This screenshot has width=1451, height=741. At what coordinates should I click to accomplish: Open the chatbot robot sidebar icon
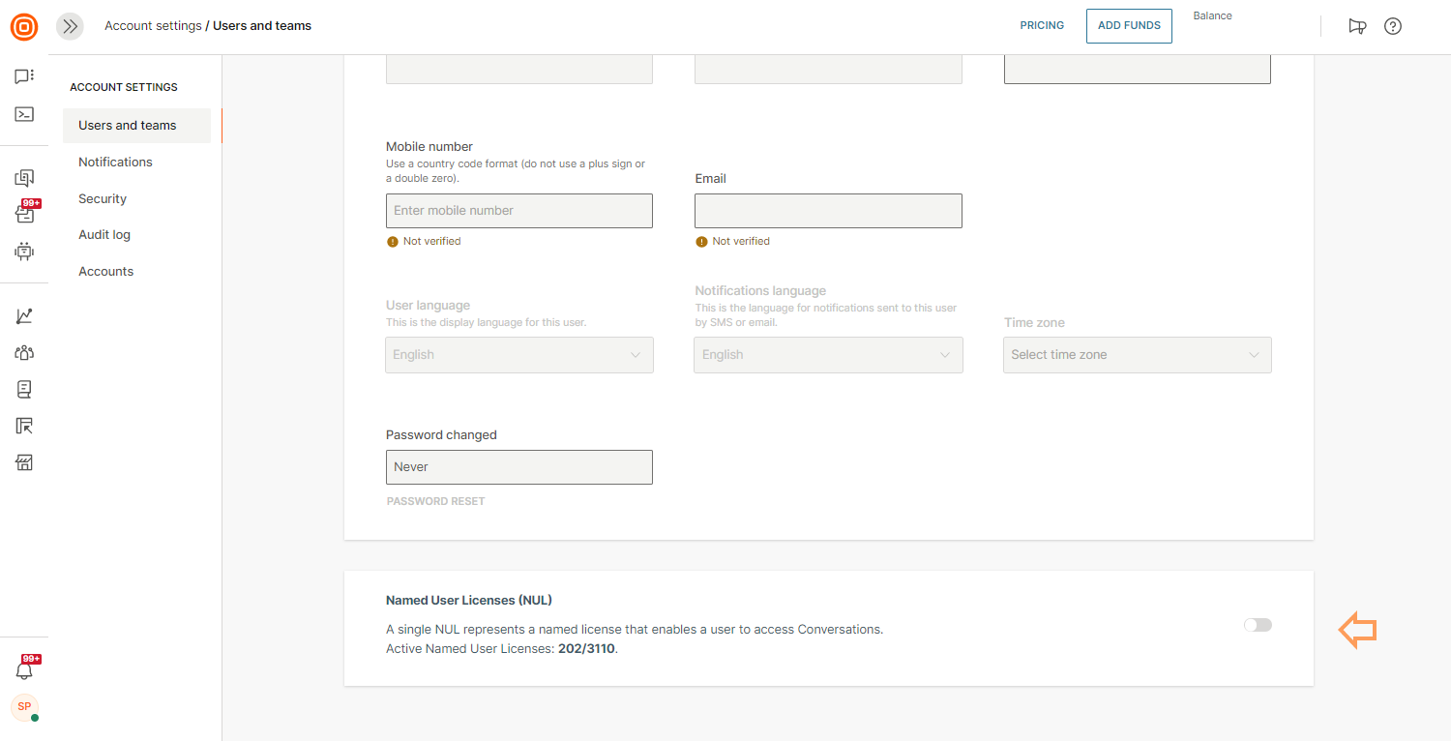(x=24, y=252)
